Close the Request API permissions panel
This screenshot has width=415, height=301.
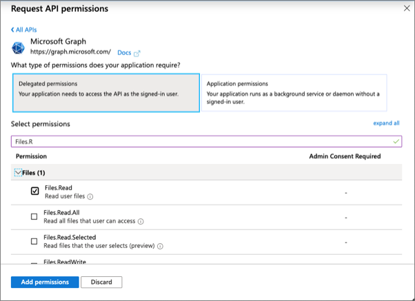tap(407, 8)
